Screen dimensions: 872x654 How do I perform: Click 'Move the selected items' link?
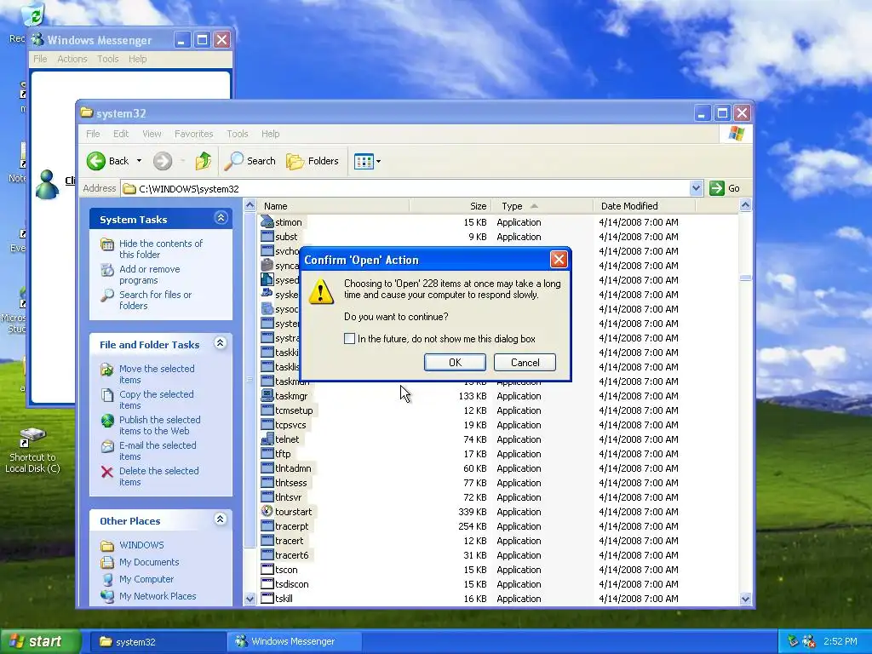[x=157, y=375]
